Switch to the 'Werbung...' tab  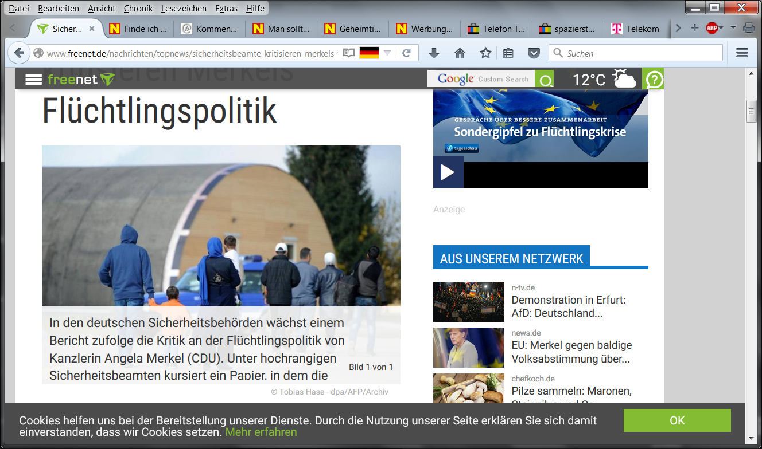(x=425, y=29)
